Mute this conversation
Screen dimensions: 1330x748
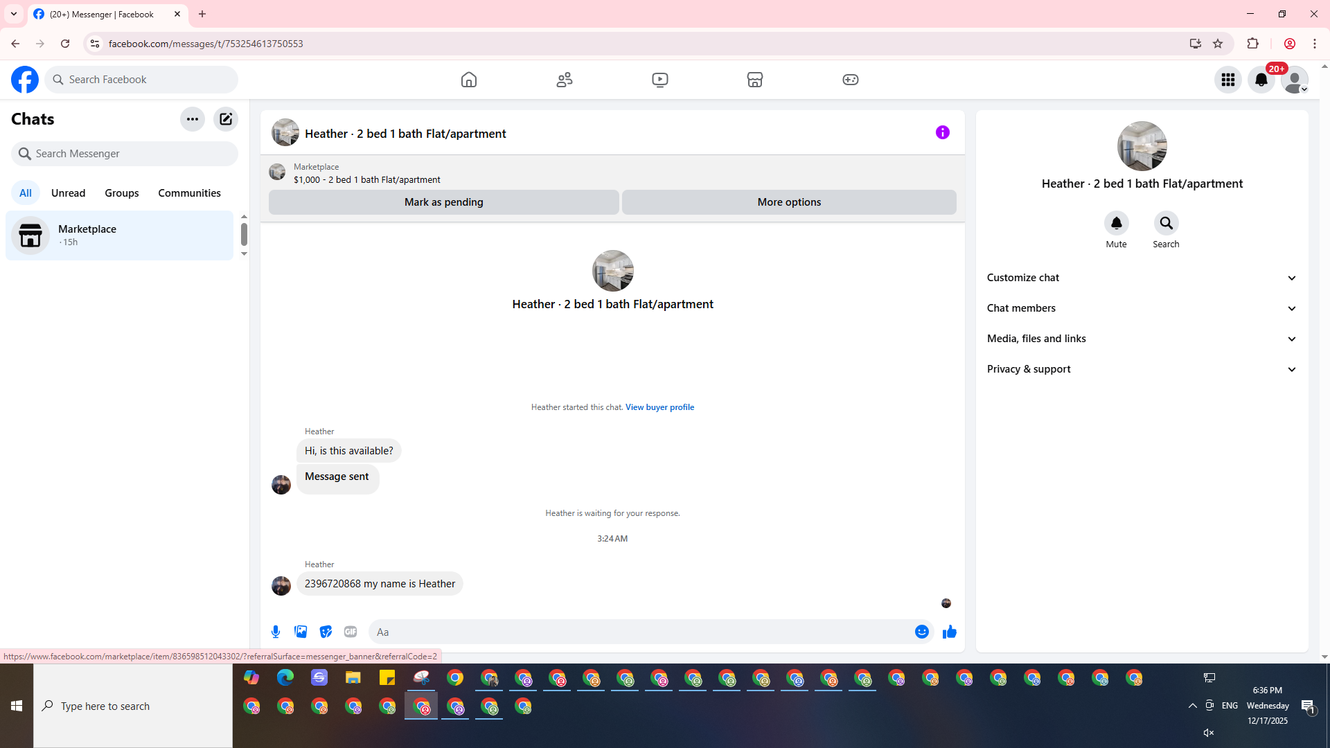(1116, 224)
